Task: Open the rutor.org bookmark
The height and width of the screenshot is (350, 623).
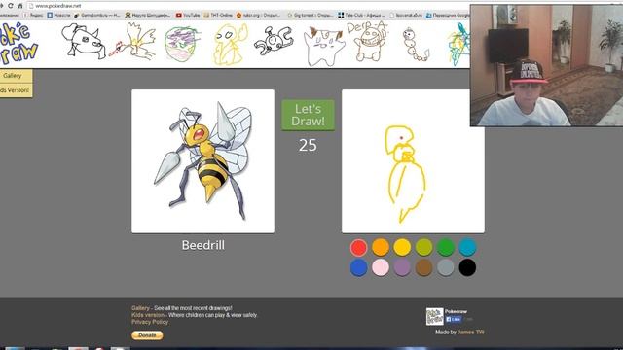Action: (x=258, y=16)
